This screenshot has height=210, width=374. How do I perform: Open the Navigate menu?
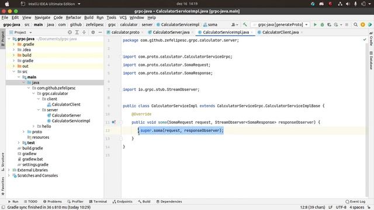(x=43, y=17)
